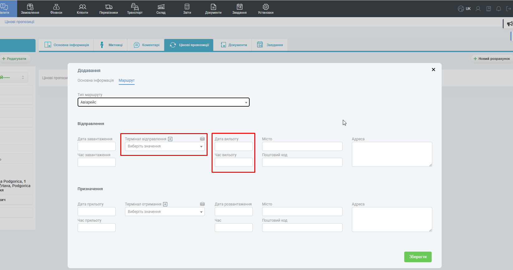This screenshot has width=513, height=270.
Task: Open the Перевізники section
Action: [108, 9]
